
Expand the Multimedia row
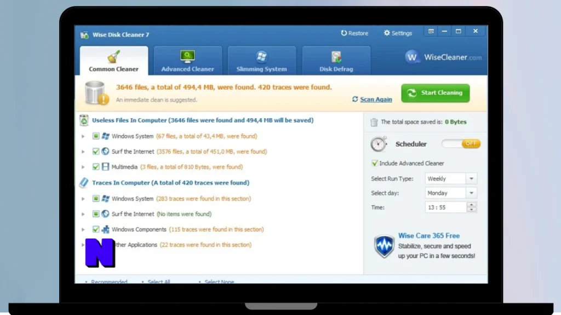[83, 167]
